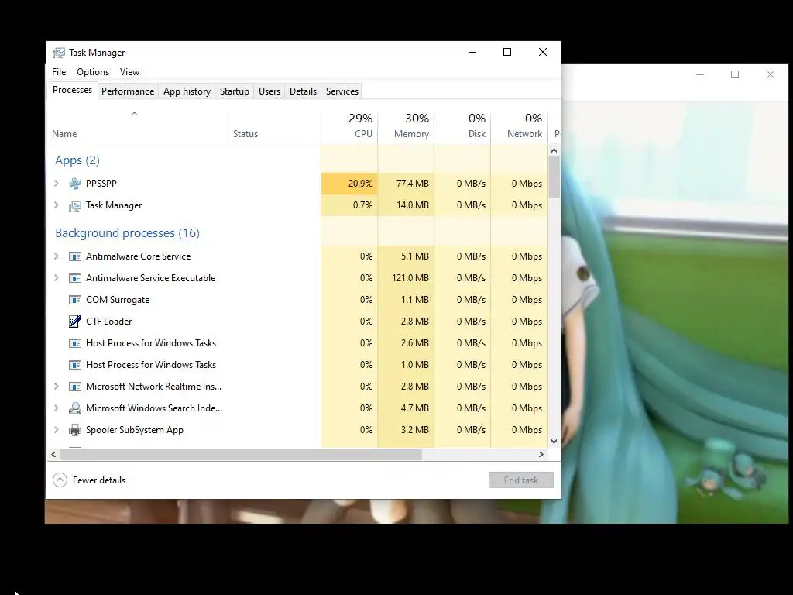Screen dimensions: 793x595
Task: Click vertical scrollbar up arrow
Action: [554, 150]
